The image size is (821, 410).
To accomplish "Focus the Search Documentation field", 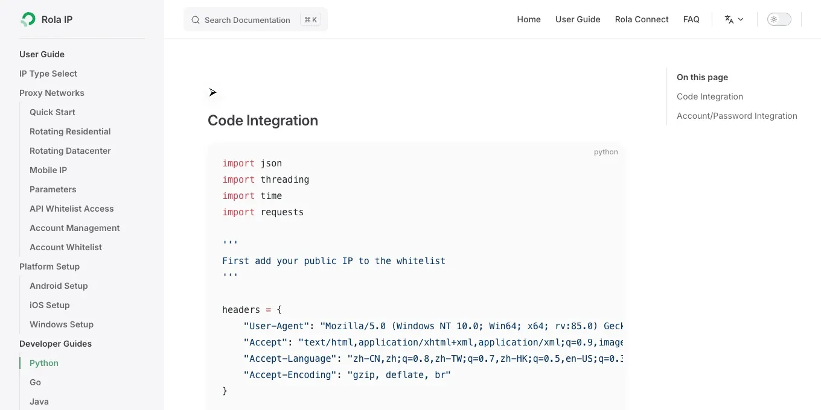I will [x=255, y=19].
